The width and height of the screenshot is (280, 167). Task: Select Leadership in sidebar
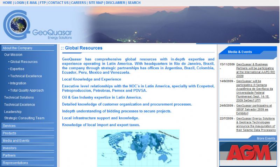[x=13, y=112]
